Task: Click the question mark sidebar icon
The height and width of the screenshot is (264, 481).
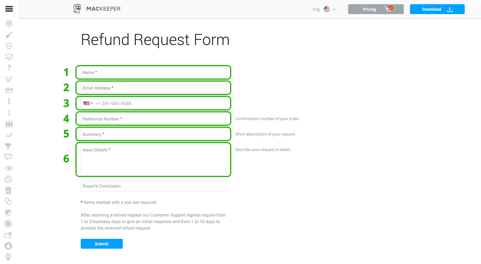Action: [9, 68]
